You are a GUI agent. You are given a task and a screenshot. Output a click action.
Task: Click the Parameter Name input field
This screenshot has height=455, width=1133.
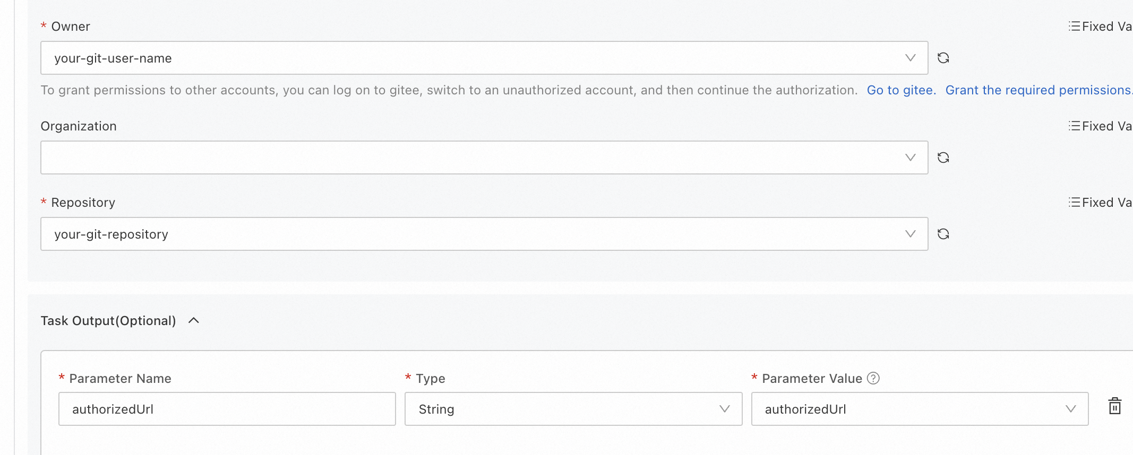[227, 409]
